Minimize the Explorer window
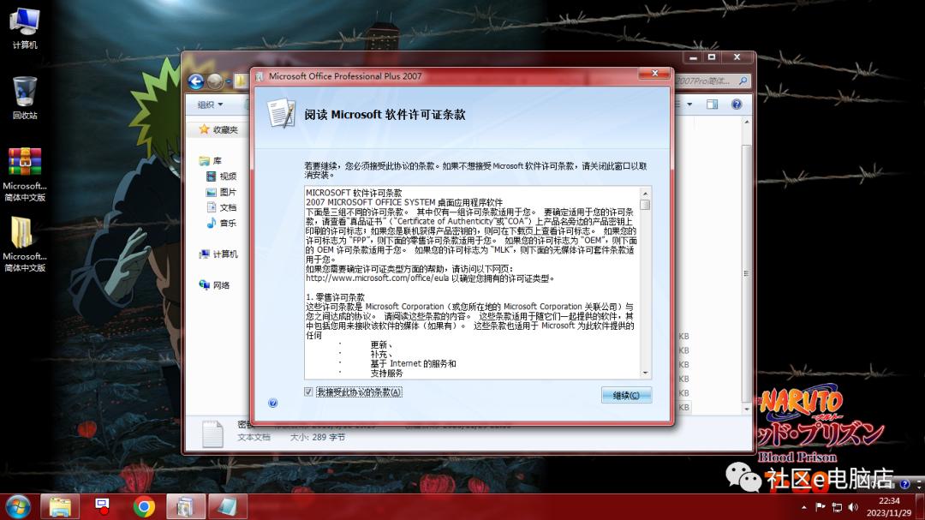Viewport: 925px width, 520px height. [x=693, y=57]
